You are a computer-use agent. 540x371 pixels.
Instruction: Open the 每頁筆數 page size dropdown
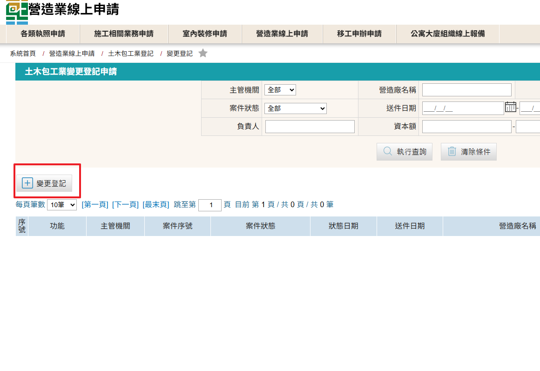tap(61, 205)
